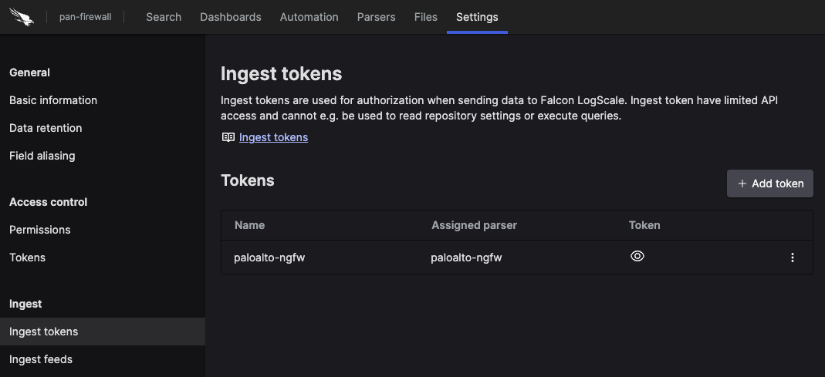Click the Ingest tokens page title
The image size is (825, 377).
282,73
